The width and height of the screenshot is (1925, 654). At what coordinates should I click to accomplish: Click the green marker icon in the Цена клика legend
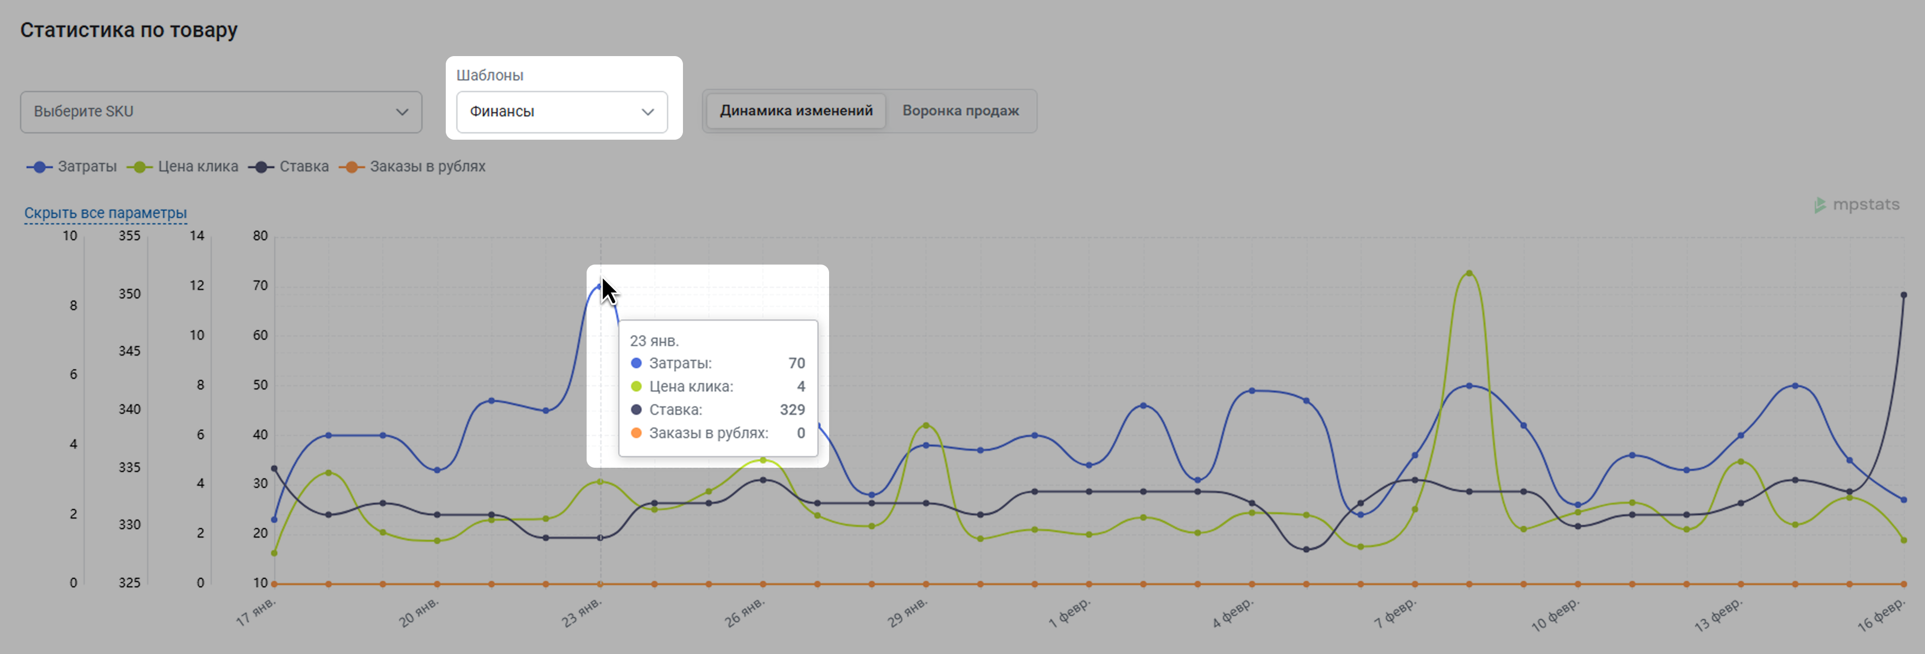click(139, 167)
